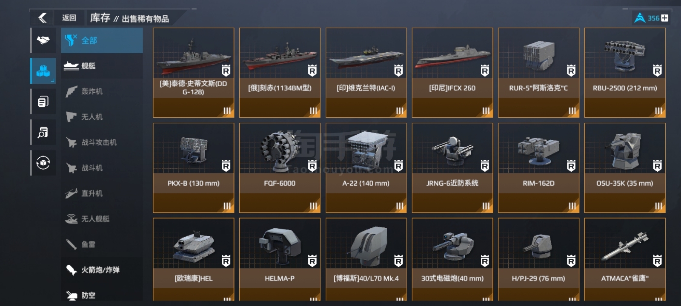Open the handshake trade sidebar icon
This screenshot has height=306, width=681.
point(43,40)
